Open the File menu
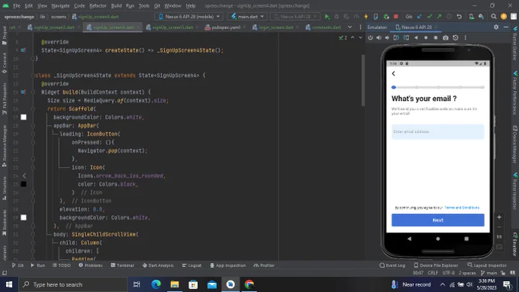Viewport: 519px width, 292px height. click(x=17, y=5)
